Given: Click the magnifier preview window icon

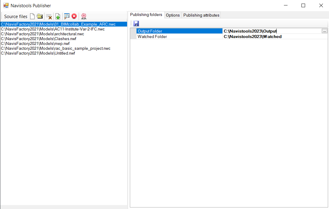Looking at the screenshot, I should coord(67,16).
